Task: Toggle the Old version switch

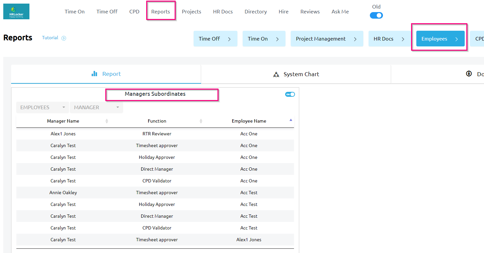Action: click(x=376, y=15)
